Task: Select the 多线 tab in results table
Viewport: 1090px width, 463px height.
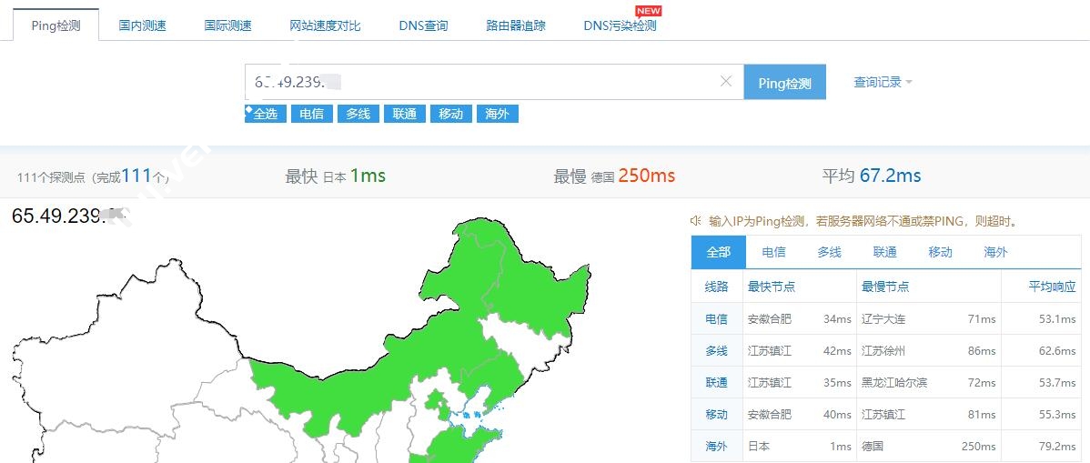Action: (829, 252)
